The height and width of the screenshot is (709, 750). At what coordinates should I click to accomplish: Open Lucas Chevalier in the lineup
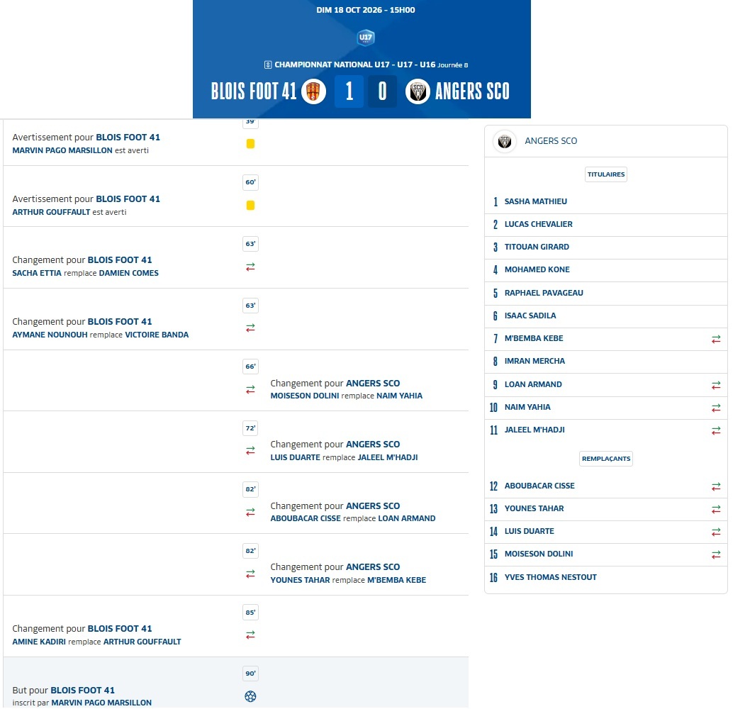click(539, 224)
